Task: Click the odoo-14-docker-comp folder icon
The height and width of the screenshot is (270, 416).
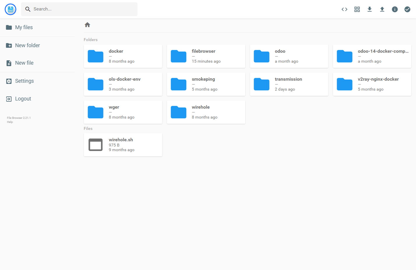Action: (345, 56)
